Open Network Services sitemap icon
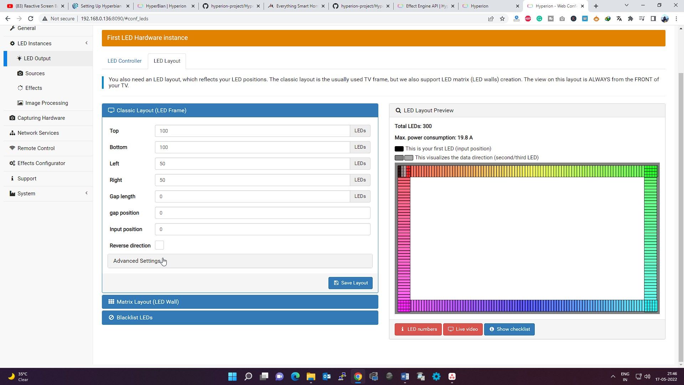 coord(12,133)
